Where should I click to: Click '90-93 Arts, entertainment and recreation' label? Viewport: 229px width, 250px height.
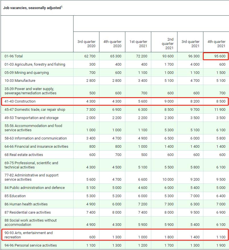tap(28, 235)
